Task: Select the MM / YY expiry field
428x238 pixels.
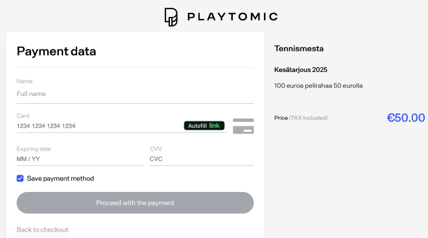Action: click(80, 159)
